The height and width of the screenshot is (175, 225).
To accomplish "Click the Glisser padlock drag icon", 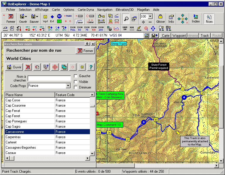I will (x=160, y=19).
